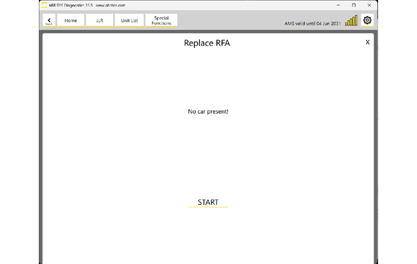Click the 'No car present!' message
Viewport: 417px width, 264px height.
click(x=208, y=111)
